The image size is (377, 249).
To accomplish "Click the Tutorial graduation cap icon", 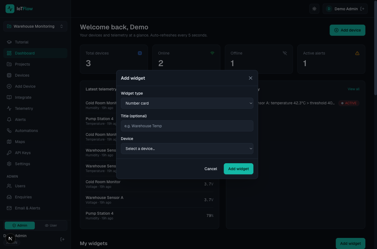I will click(9, 42).
